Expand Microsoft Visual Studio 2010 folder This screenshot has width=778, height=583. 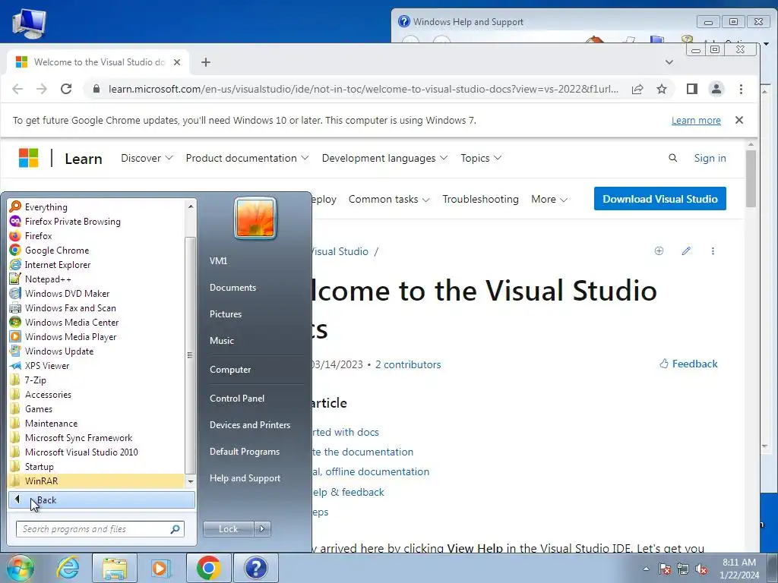[96, 452]
